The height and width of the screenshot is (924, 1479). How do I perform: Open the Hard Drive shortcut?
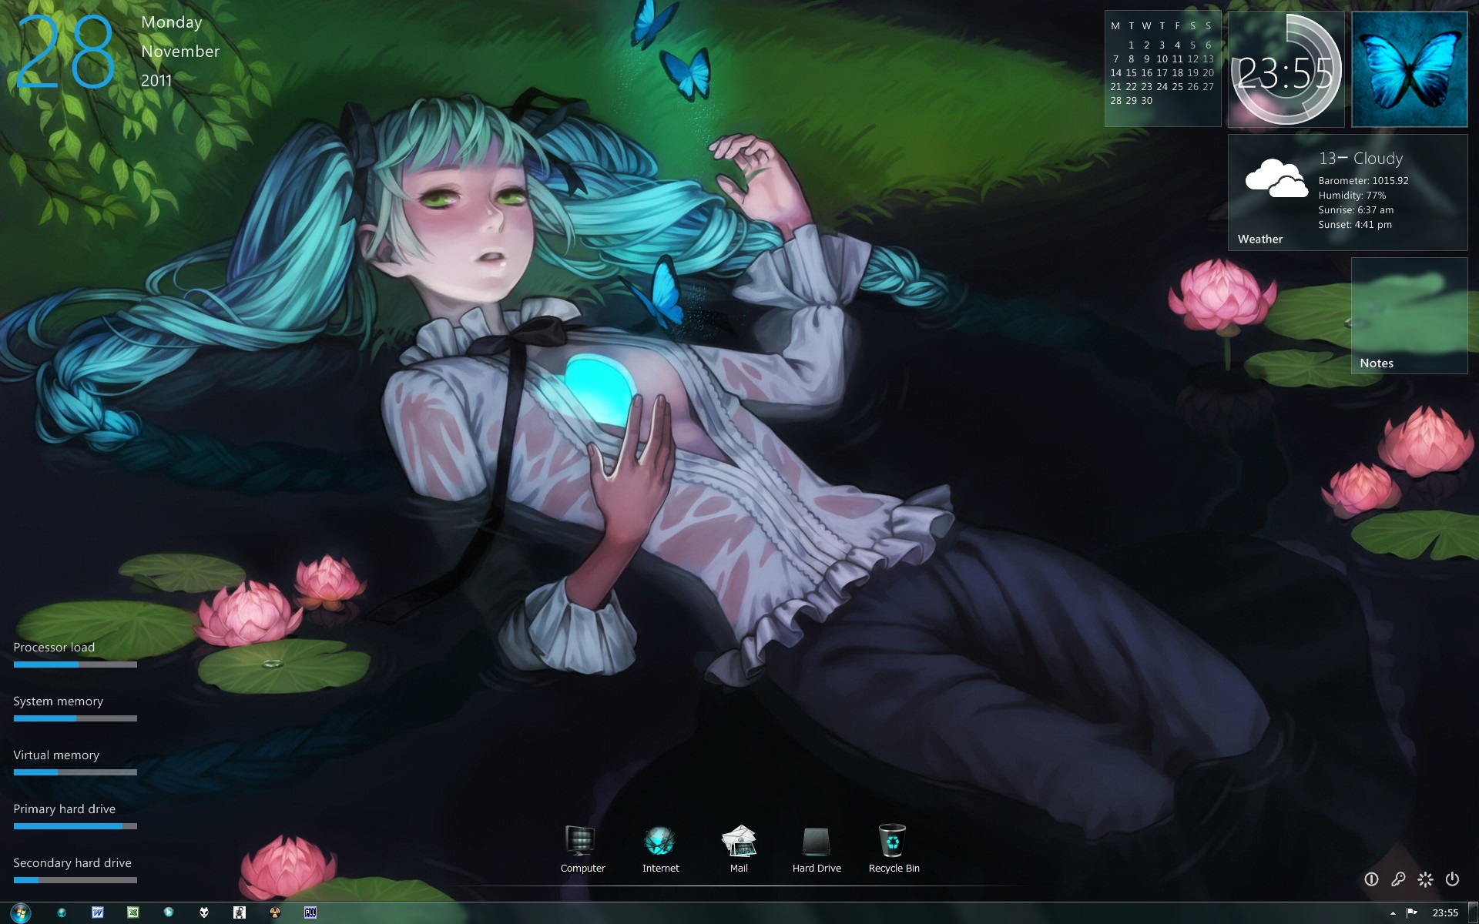816,842
